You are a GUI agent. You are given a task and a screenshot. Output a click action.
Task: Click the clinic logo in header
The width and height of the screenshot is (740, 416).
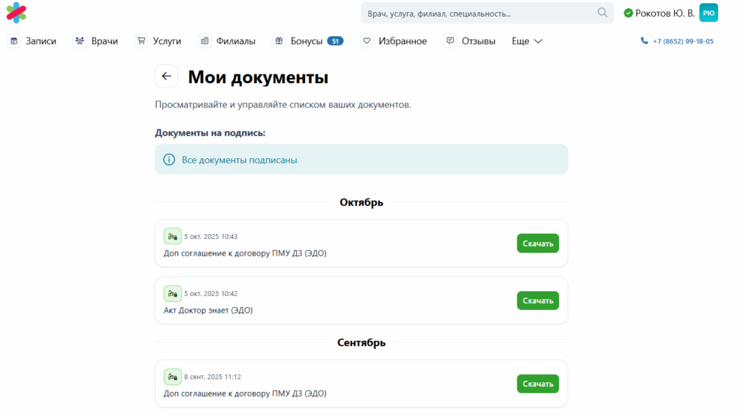point(16,13)
